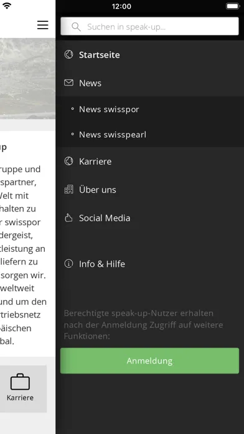Open the Social Media menu entry

tap(105, 218)
